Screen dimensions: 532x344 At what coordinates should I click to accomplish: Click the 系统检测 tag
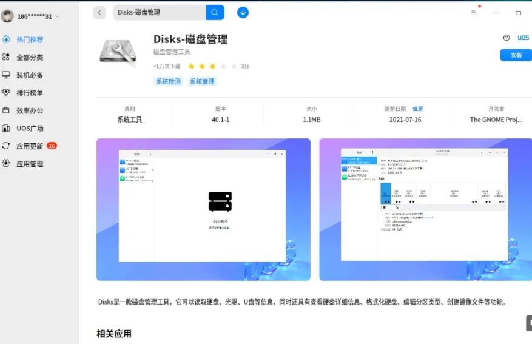tap(168, 81)
